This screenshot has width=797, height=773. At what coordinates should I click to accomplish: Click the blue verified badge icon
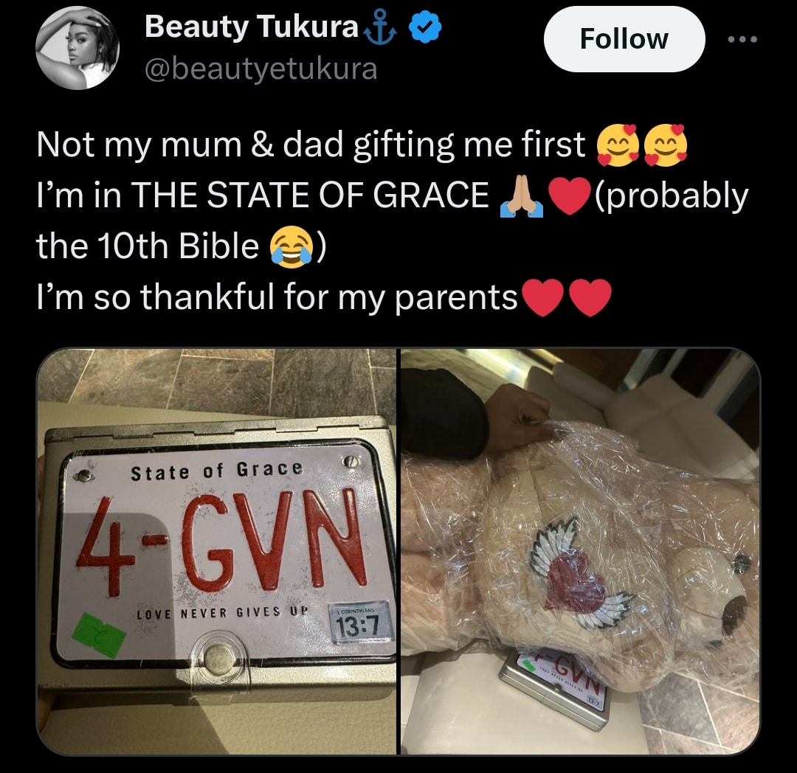(x=425, y=28)
